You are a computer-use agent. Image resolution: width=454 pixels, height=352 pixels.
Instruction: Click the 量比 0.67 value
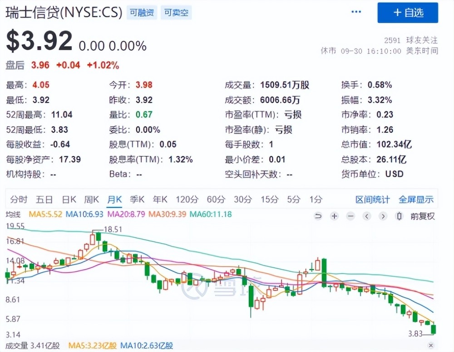(144, 115)
